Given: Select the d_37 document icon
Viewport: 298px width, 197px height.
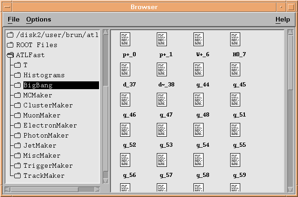Looking at the screenshot, I should [125, 70].
